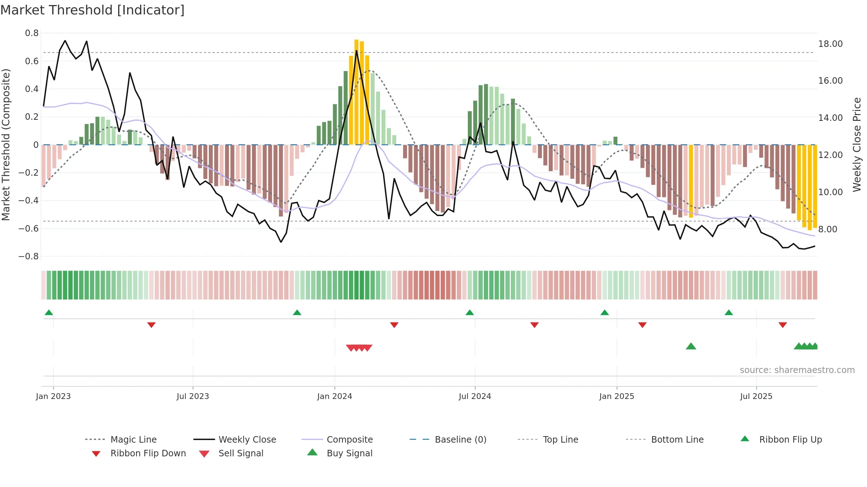Click the Jan 2024 x-axis label
The width and height of the screenshot is (867, 487).
click(x=335, y=396)
